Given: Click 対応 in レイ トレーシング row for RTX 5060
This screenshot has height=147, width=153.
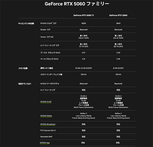Looking at the screenshot, I should [x=118, y=90].
